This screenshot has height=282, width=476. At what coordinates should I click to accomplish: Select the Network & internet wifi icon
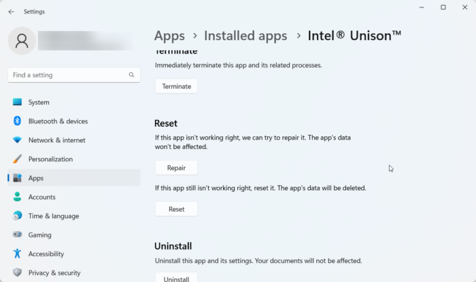tap(17, 140)
